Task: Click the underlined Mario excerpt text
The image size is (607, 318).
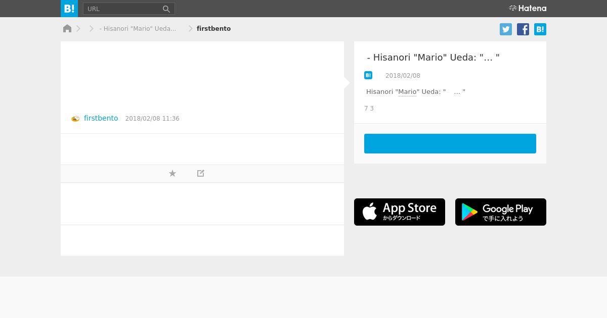Action: [407, 92]
